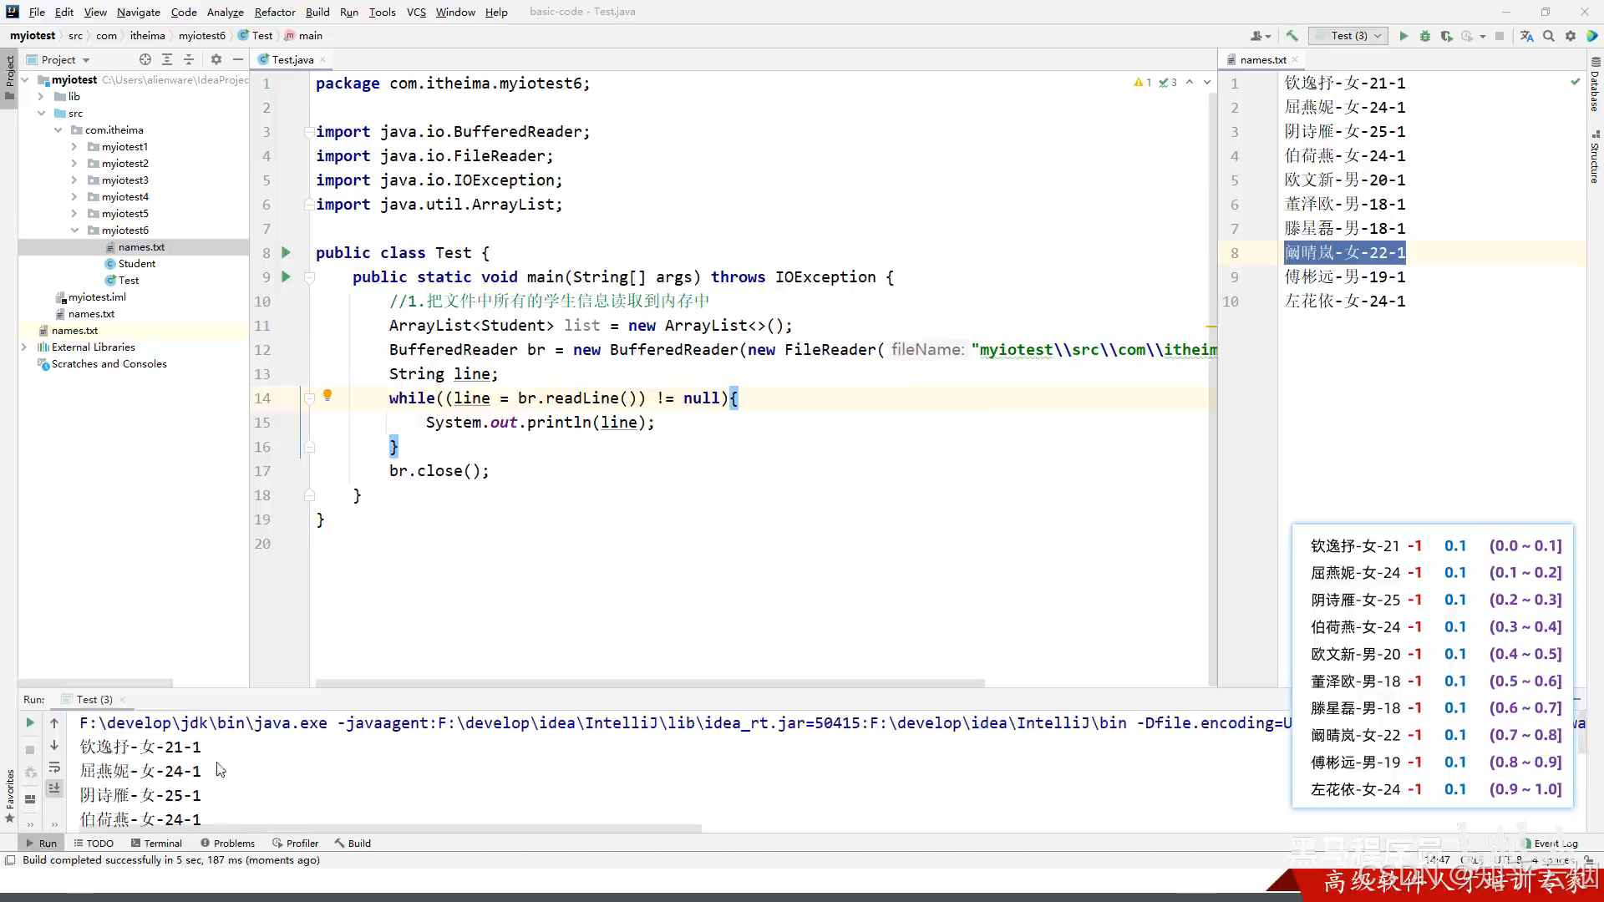Click Search Everywhere magnifier icon

click(x=1549, y=36)
